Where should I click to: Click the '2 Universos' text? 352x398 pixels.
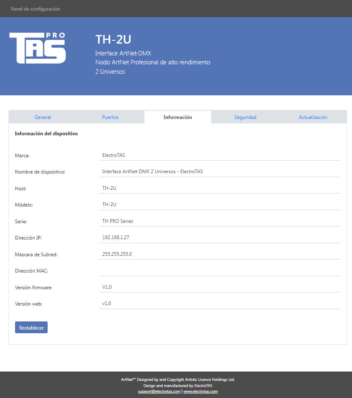[110, 72]
